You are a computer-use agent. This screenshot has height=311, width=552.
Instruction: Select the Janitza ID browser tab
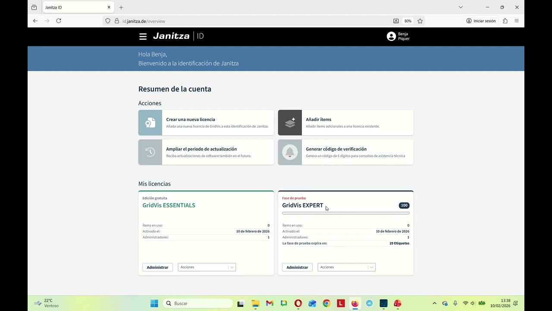coord(78,7)
